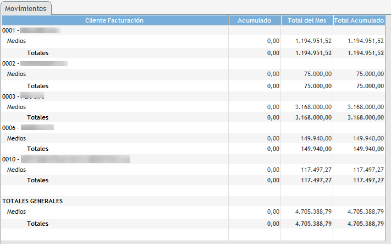Select the Totales label under client 0002
The image size is (391, 244).
click(x=38, y=86)
